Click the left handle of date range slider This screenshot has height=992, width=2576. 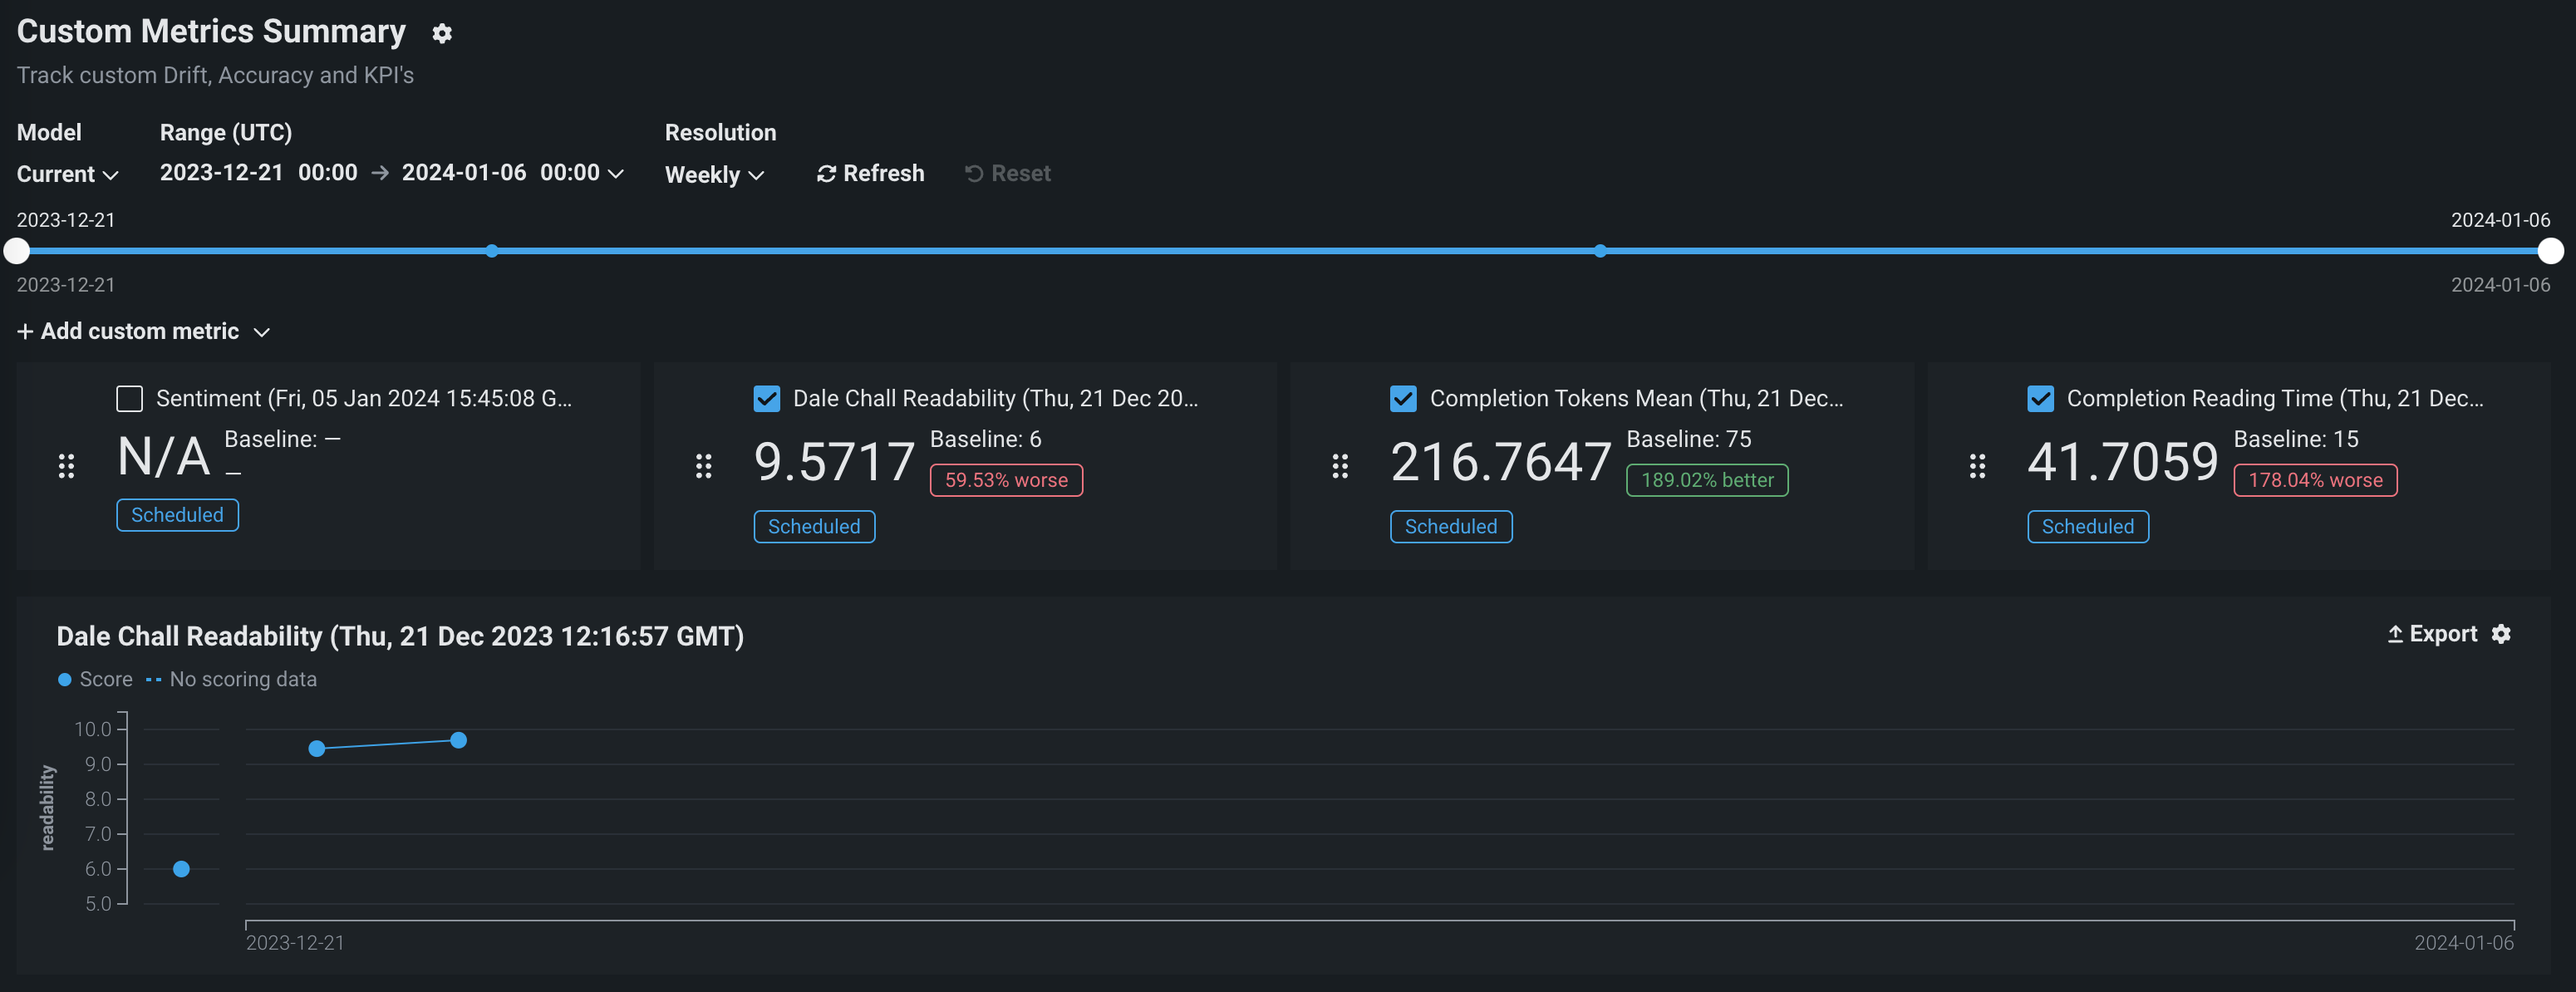[17, 251]
